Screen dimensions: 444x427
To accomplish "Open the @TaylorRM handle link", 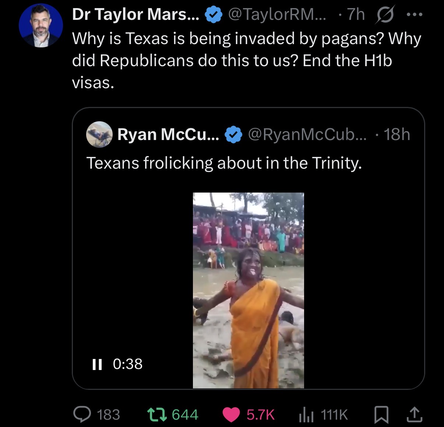I will (x=277, y=15).
